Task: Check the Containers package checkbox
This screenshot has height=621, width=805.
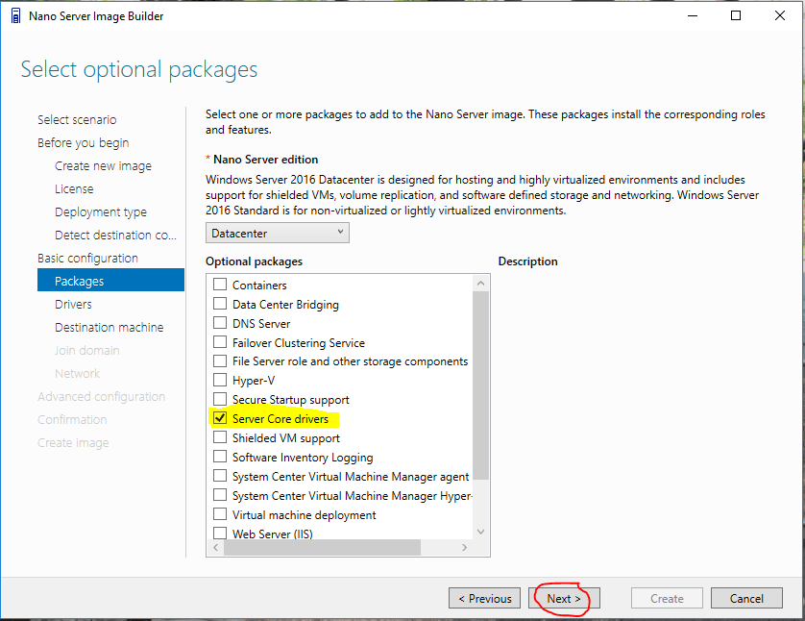Action: click(x=220, y=284)
